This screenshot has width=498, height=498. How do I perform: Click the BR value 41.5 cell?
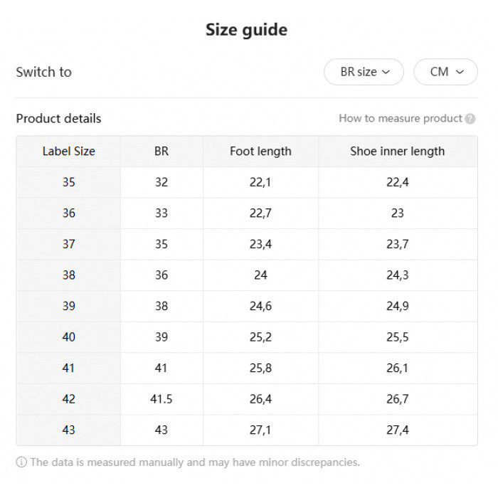point(161,399)
